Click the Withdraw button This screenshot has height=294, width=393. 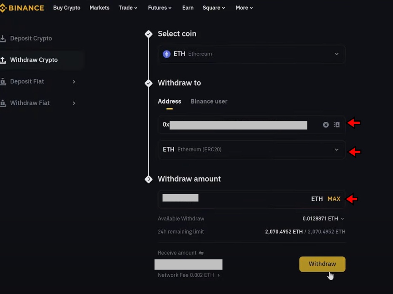point(322,264)
